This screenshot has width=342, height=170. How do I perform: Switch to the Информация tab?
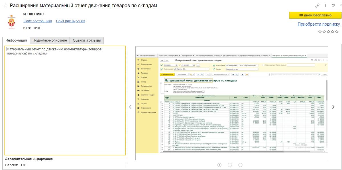pos(16,40)
